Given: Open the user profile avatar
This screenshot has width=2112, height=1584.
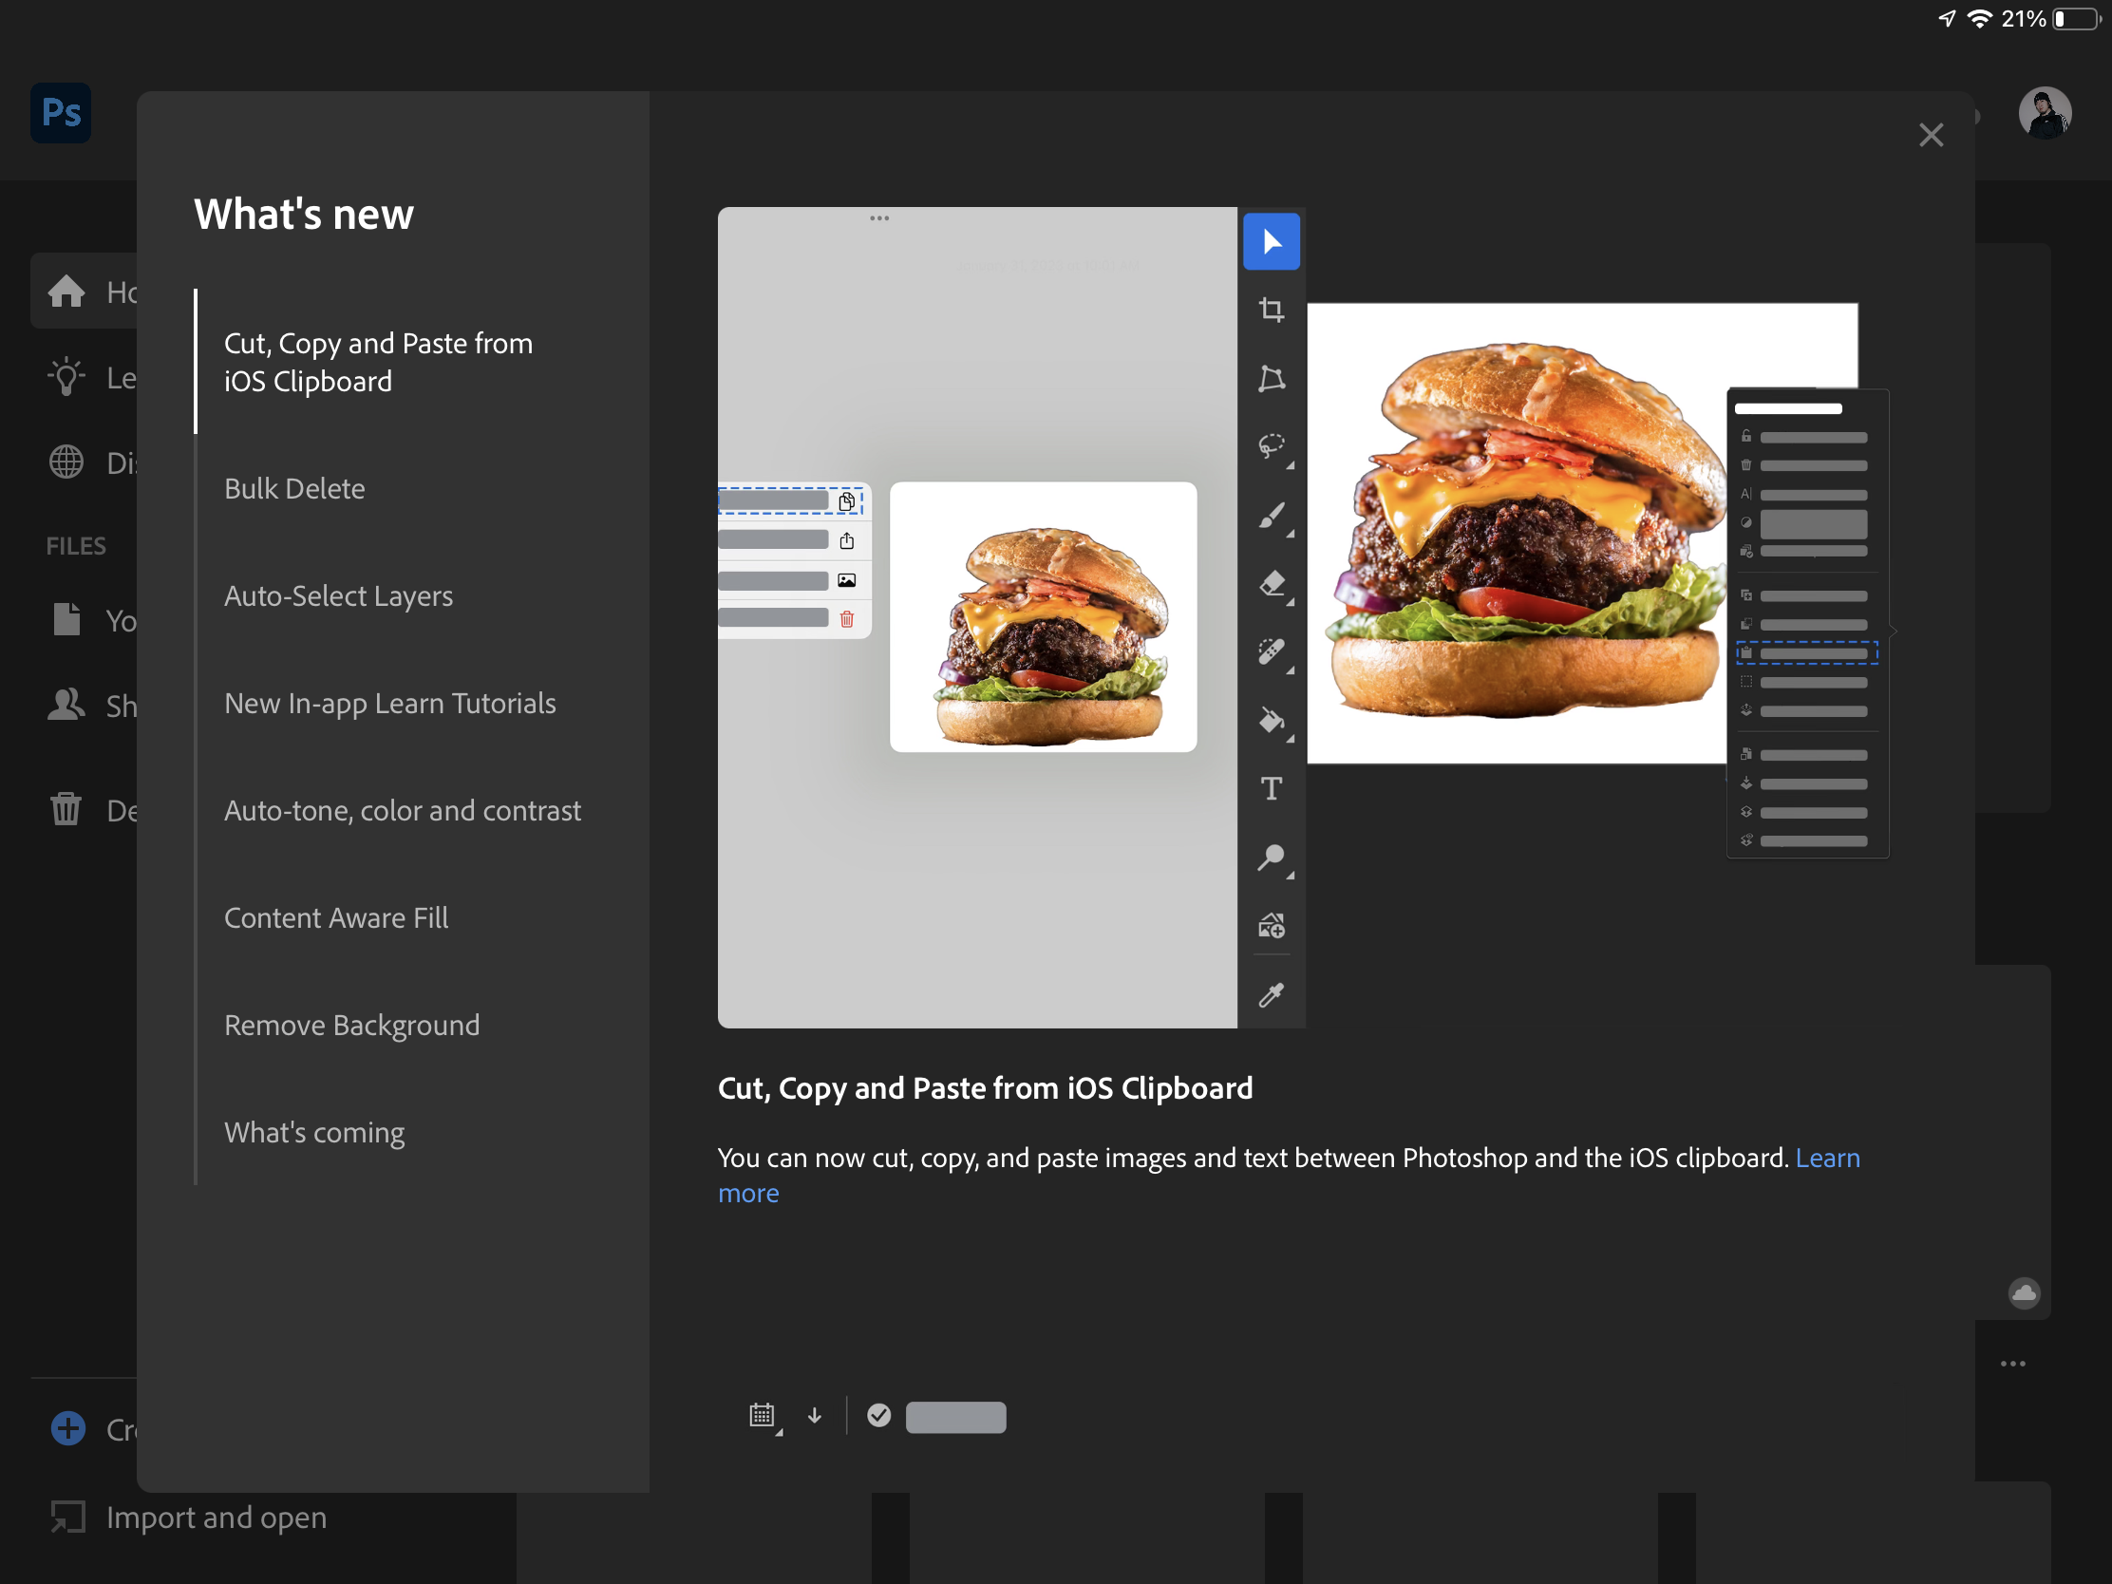Looking at the screenshot, I should 2044,114.
